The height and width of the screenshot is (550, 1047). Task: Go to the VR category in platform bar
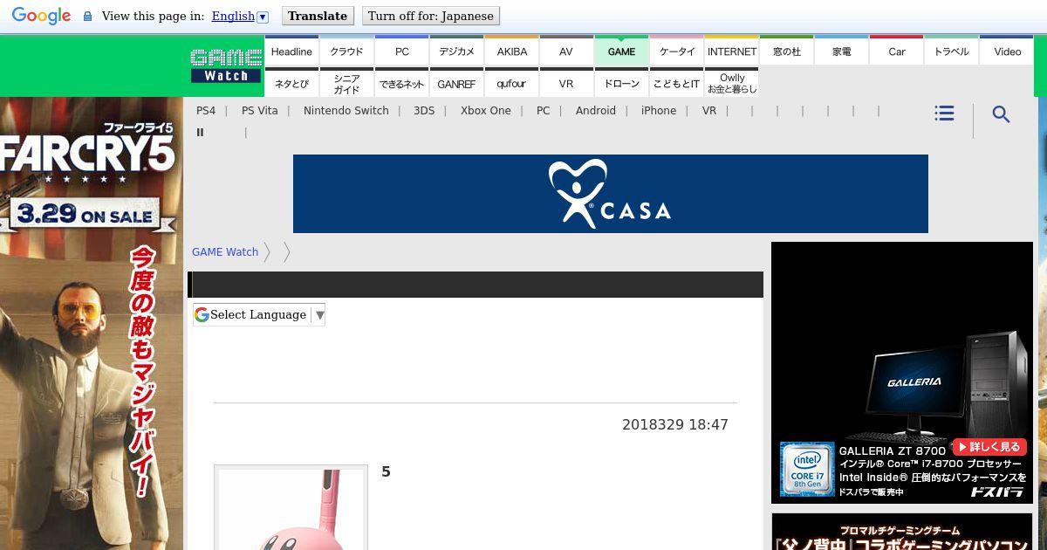click(709, 111)
